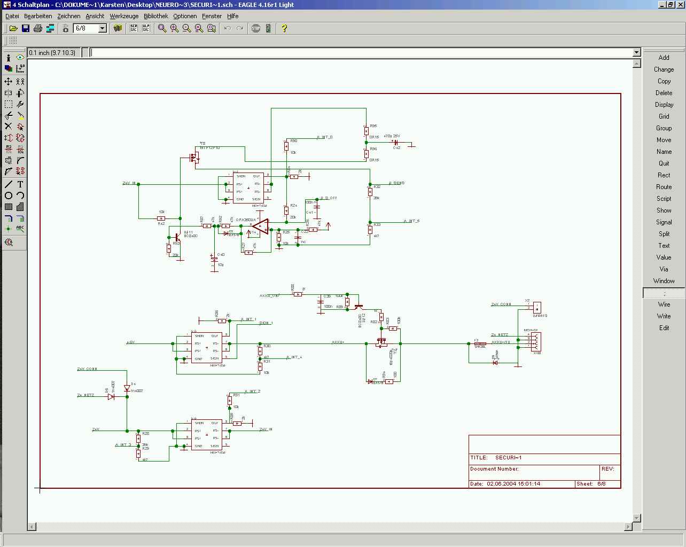Open grid settings with the dotted grid icon

[13, 41]
